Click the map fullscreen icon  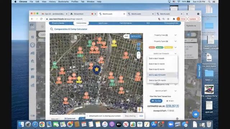pos(138,49)
